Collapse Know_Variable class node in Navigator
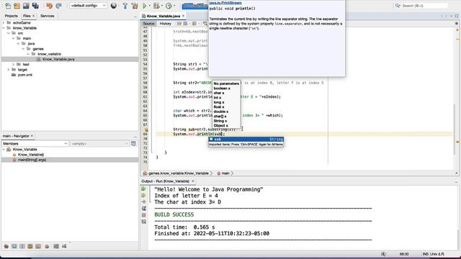Screen dimensions: 461x259 point(4,150)
